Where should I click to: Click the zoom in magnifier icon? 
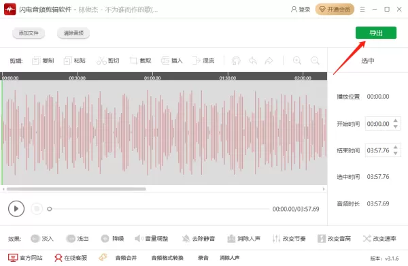coord(297,61)
